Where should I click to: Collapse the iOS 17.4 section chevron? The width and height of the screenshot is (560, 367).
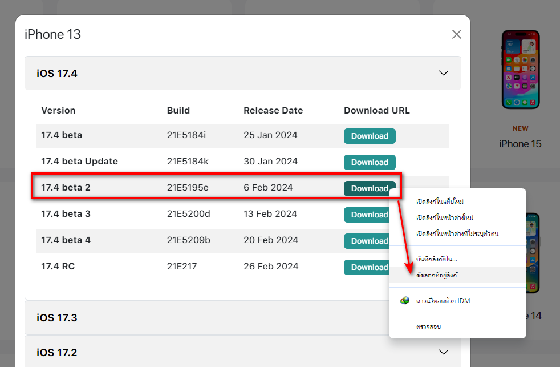(x=443, y=73)
